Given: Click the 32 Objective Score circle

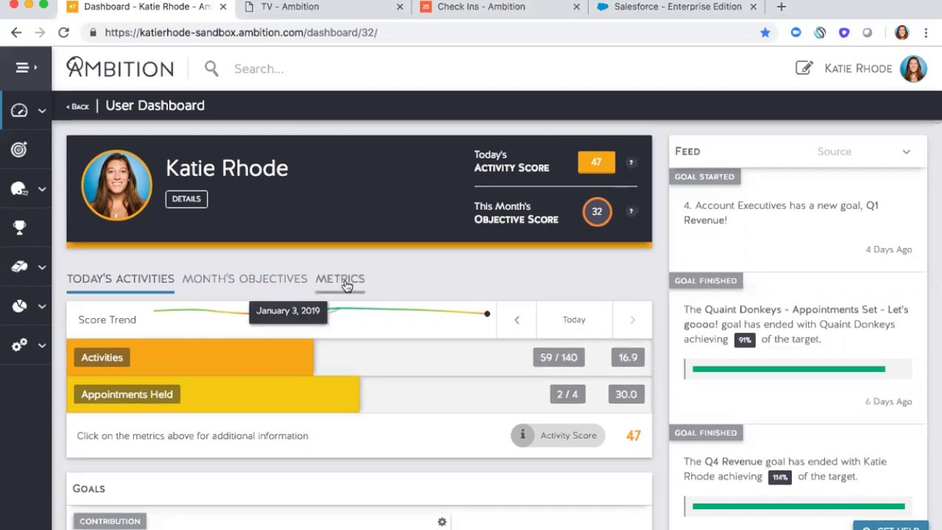Looking at the screenshot, I should 597,211.
